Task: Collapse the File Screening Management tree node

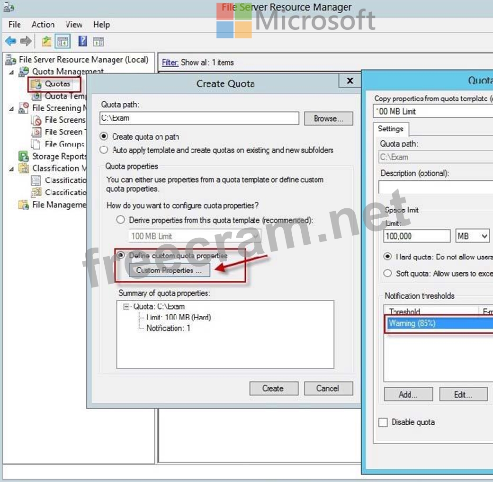Action: coord(11,109)
